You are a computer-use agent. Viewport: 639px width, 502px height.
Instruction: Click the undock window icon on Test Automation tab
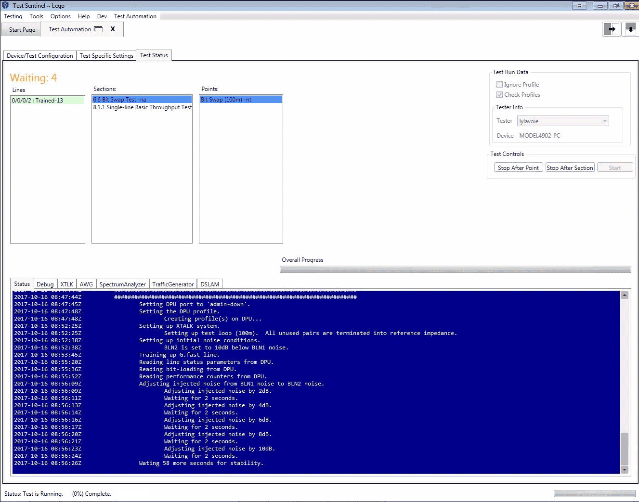point(99,29)
